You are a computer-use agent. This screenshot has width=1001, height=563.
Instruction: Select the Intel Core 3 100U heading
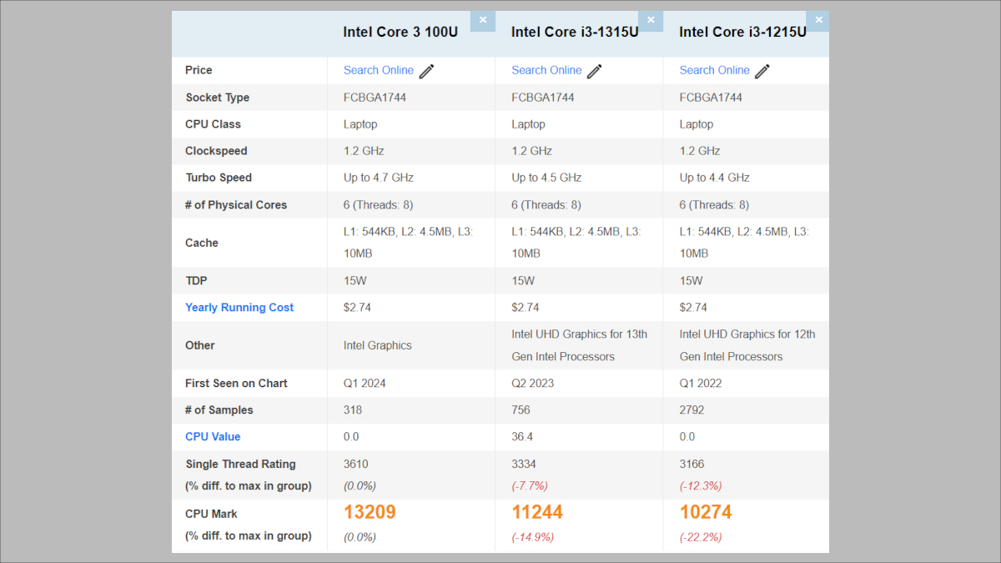399,33
